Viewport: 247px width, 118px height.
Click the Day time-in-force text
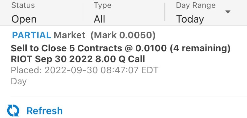pyautogui.click(x=18, y=81)
